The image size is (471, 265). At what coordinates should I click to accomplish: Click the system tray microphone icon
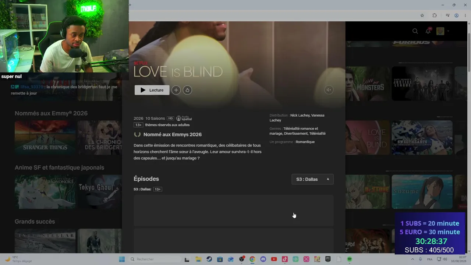point(421,259)
